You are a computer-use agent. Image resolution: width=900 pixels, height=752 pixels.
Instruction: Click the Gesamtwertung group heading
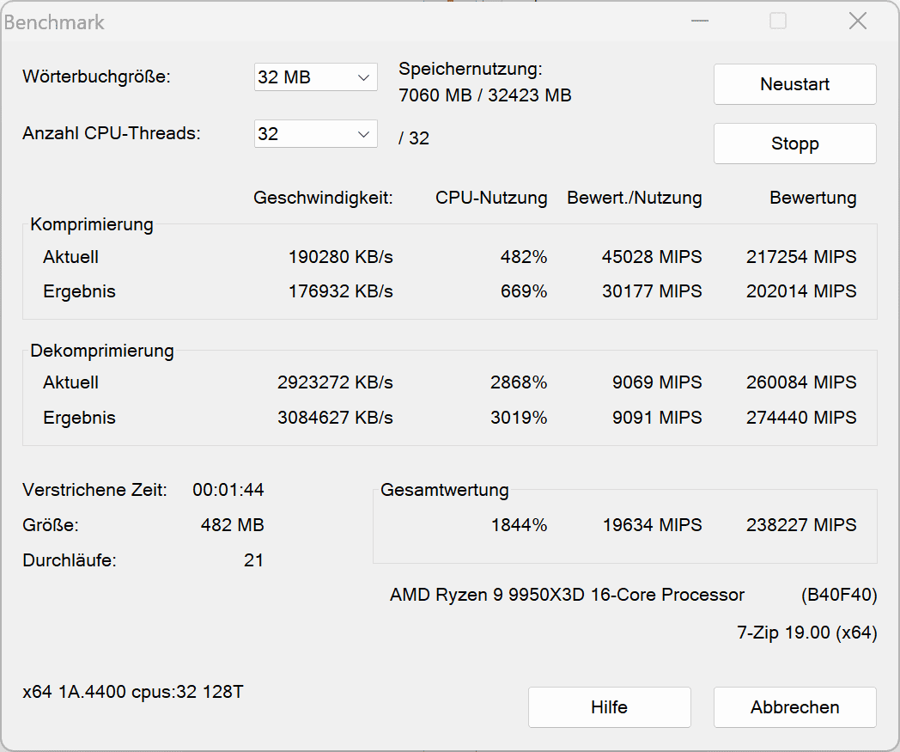coord(445,490)
